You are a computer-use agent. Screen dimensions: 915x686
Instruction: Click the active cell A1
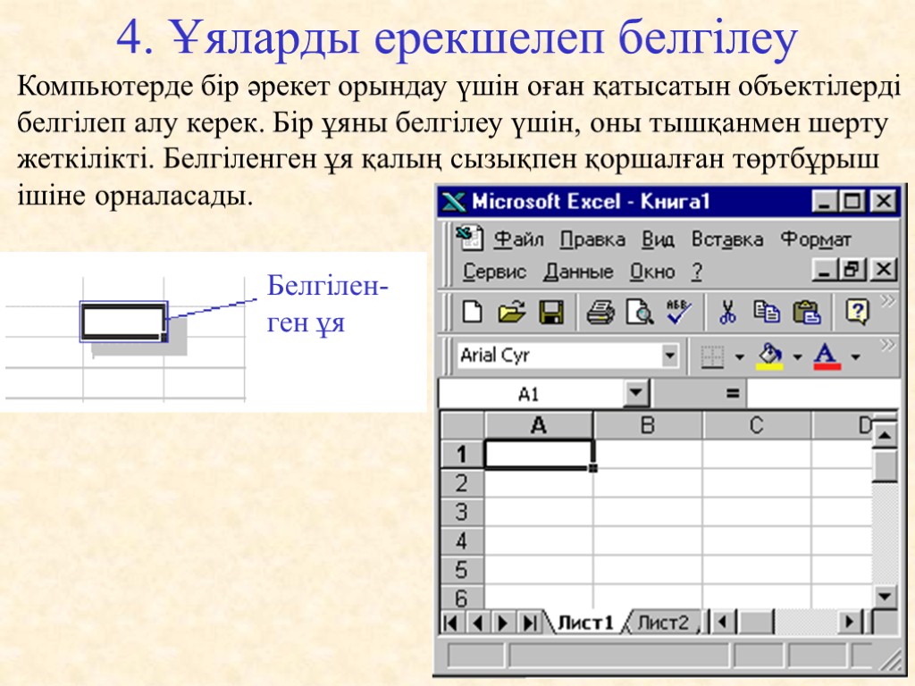click(x=539, y=454)
